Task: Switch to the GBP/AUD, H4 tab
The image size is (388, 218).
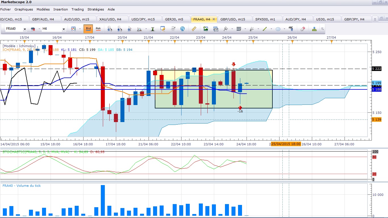Action: pos(45,19)
